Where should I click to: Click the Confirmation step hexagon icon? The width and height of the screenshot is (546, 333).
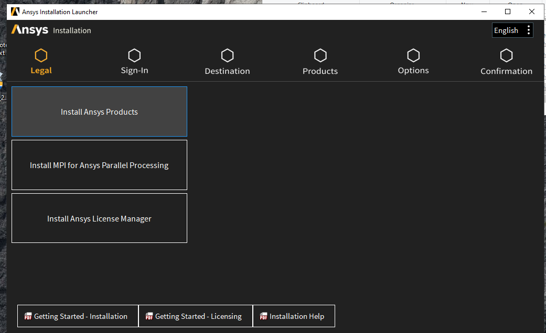coord(506,55)
